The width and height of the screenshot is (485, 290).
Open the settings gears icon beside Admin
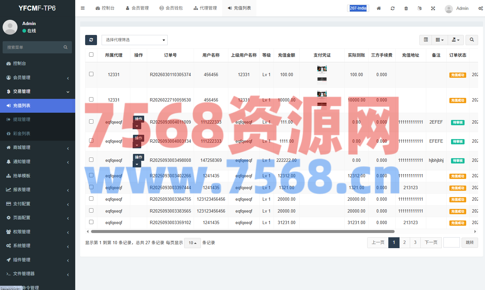click(x=480, y=8)
